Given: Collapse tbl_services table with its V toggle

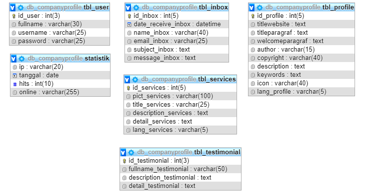Looking at the screenshot, I should point(127,79).
